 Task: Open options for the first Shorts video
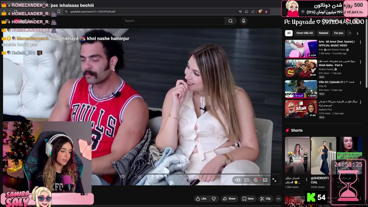pyautogui.click(x=306, y=180)
